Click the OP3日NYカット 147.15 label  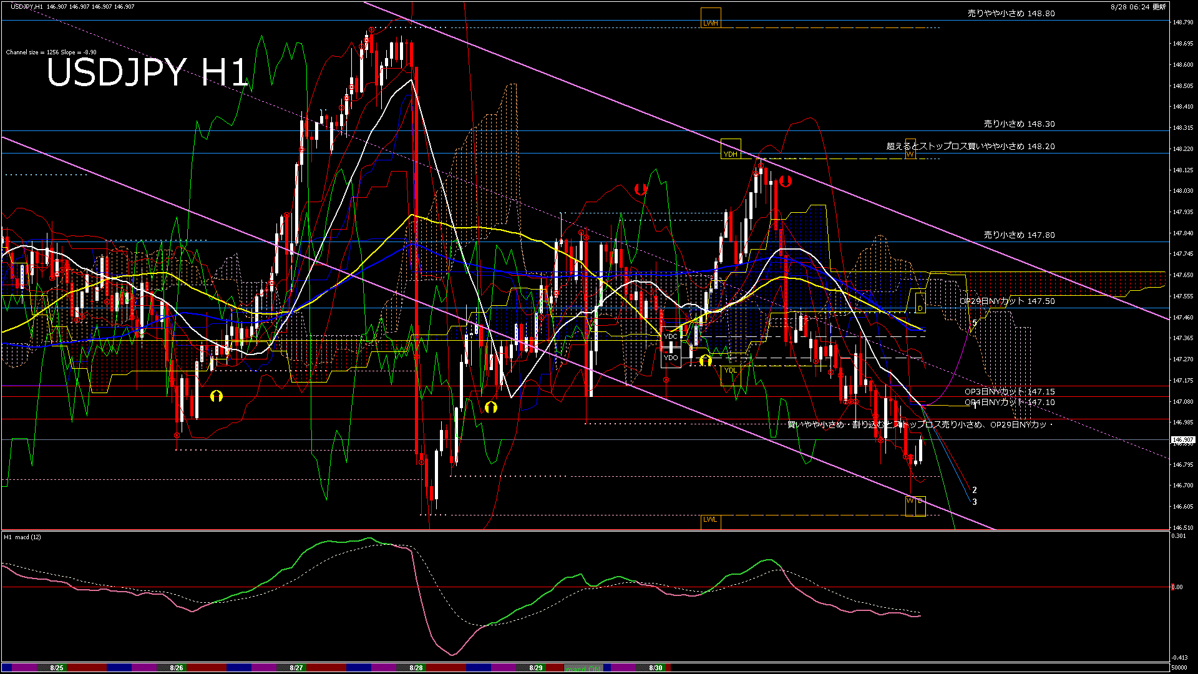1010,391
